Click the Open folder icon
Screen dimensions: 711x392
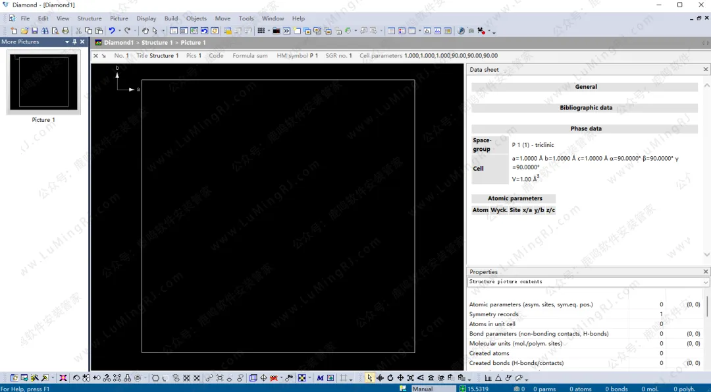(24, 31)
